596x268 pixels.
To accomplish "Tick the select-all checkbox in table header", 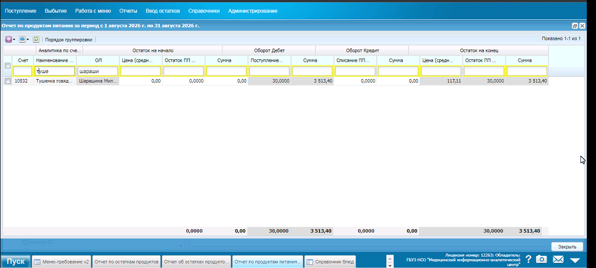I will pyautogui.click(x=7, y=66).
